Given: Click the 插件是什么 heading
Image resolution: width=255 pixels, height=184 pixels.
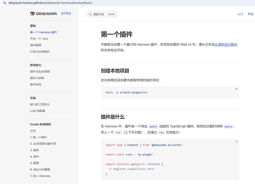Looking at the screenshot, I should pos(113,117).
